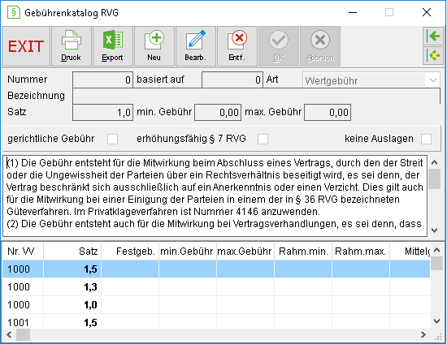The height and width of the screenshot is (344, 447).
Task: Click the Rahm.max. column header
Action: 361,252
